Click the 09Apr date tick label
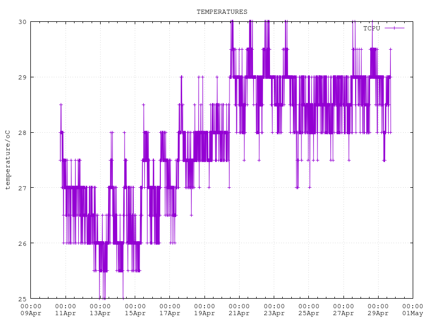Screen dimensions: 426x320 pos(31,313)
